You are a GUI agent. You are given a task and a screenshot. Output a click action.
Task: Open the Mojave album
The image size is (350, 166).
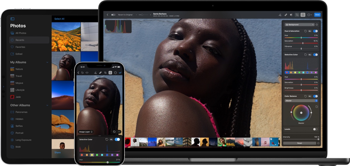coord(29,83)
